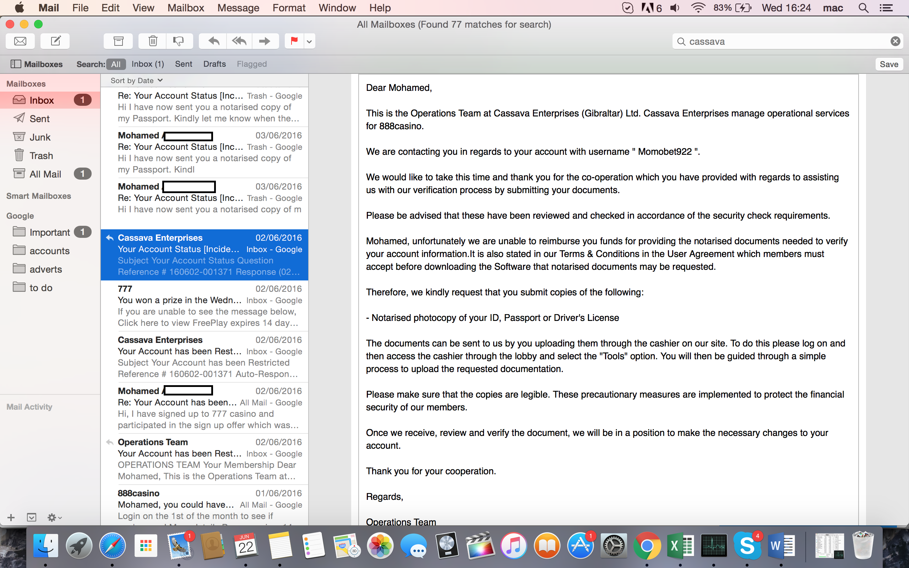Open the Junk mailbox in sidebar
Image resolution: width=909 pixels, height=568 pixels.
50,137
